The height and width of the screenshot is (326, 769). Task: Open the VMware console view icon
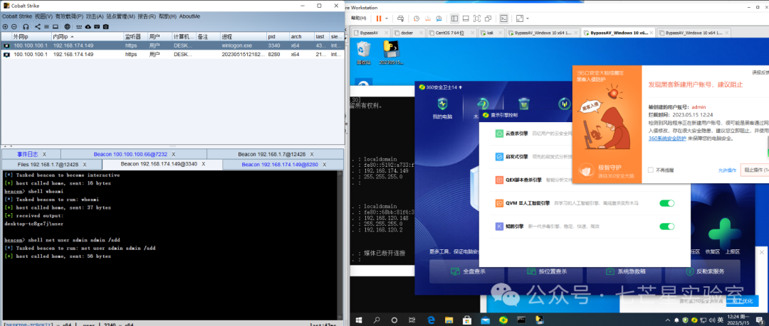tap(503, 18)
